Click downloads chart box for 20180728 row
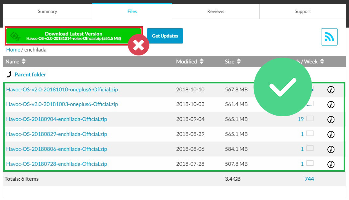 point(310,163)
